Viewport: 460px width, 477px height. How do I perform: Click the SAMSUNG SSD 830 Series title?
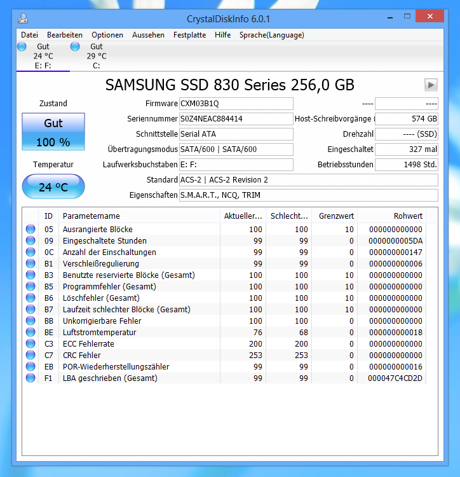230,85
